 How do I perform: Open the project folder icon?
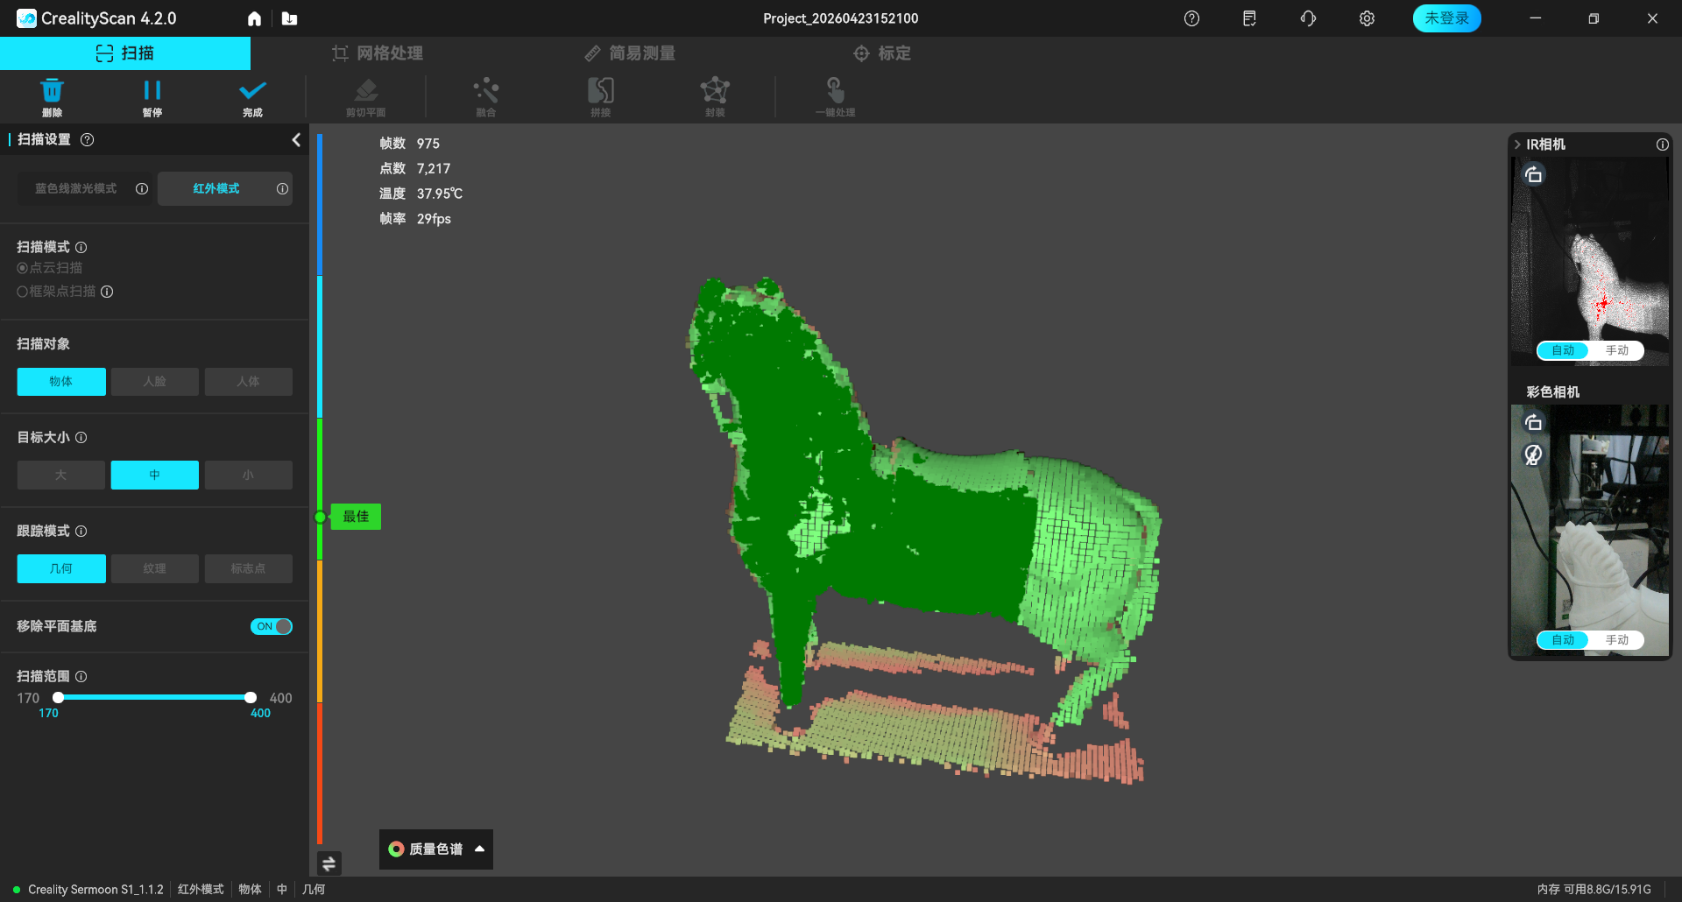tap(290, 18)
